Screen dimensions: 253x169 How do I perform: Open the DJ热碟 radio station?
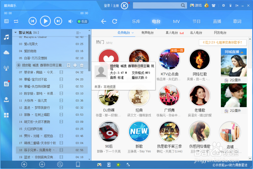[x=109, y=96]
